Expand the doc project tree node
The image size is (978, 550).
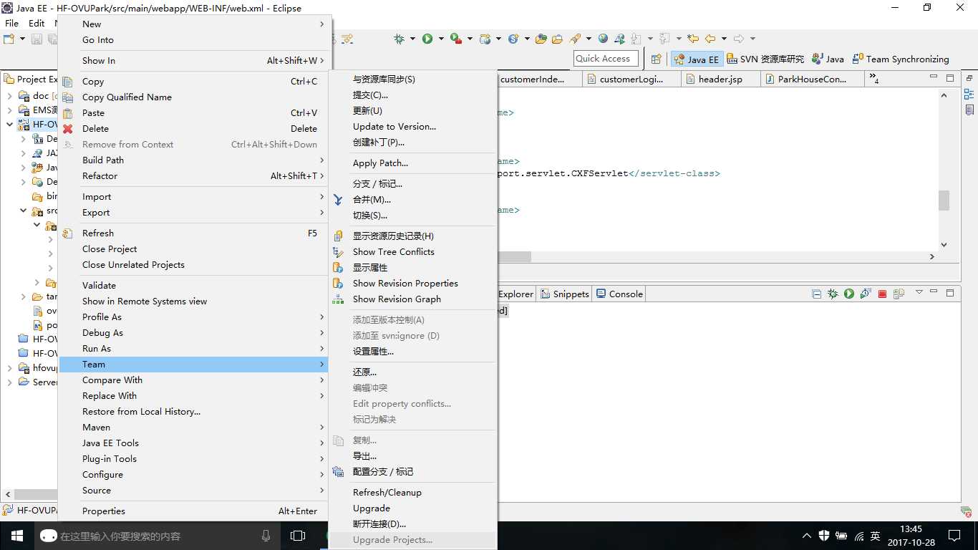[x=10, y=95]
